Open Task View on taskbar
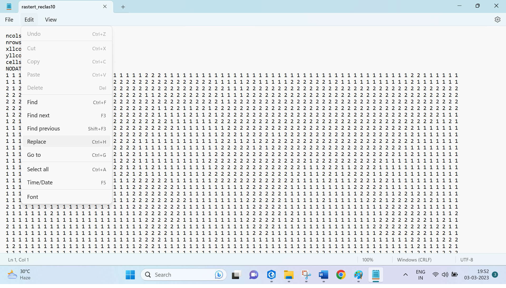 tap(236, 275)
